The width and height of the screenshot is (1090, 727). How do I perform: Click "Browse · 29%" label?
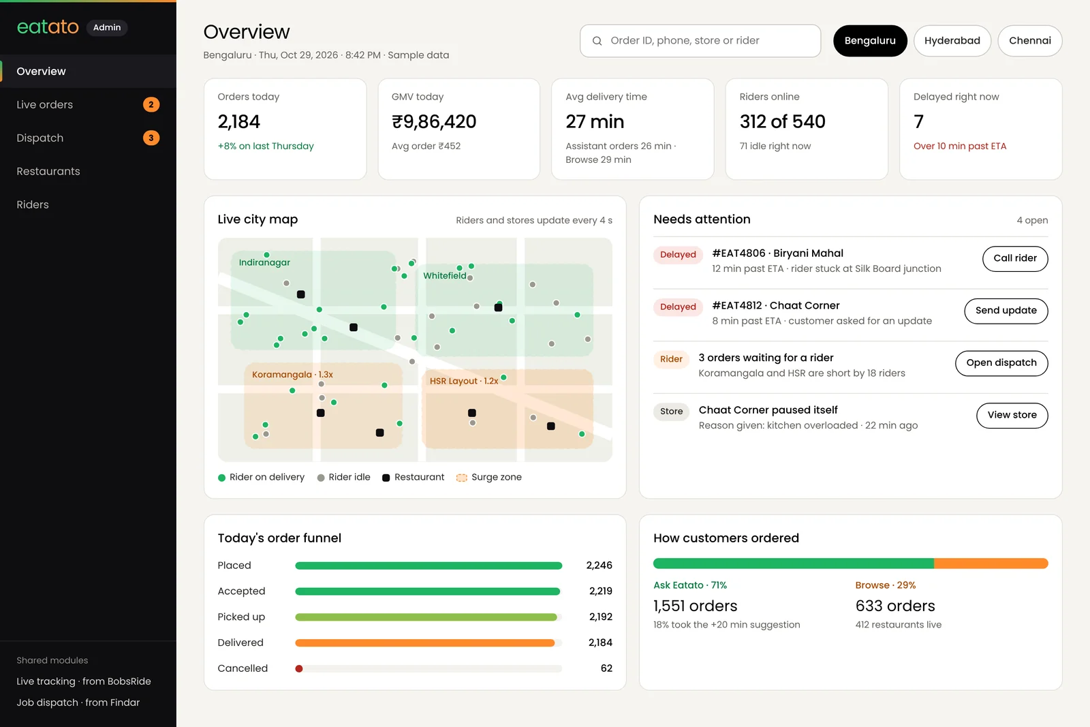pos(886,585)
